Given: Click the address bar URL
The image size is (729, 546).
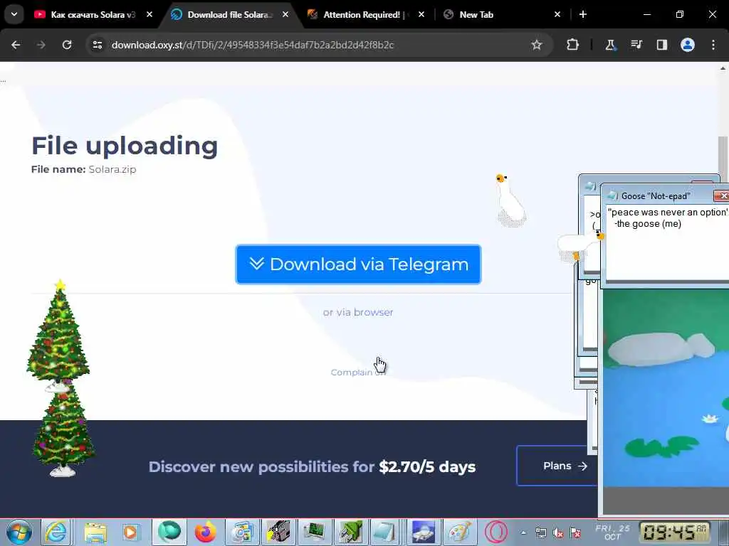Looking at the screenshot, I should point(253,45).
